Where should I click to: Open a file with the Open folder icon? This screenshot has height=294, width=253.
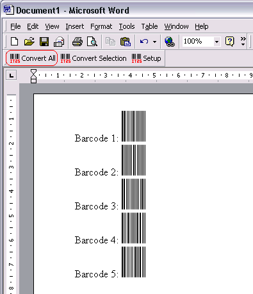(x=29, y=41)
